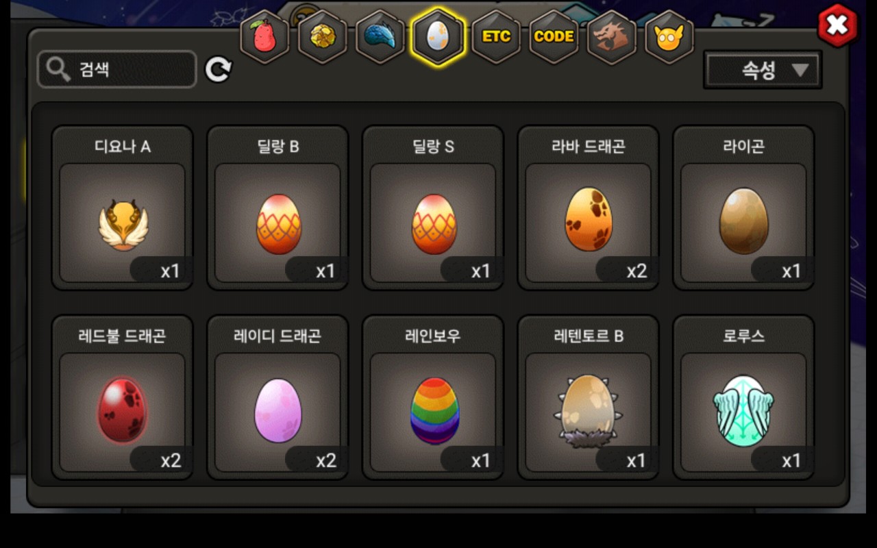Open the brown dragon head category
The image size is (877, 548).
612,37
